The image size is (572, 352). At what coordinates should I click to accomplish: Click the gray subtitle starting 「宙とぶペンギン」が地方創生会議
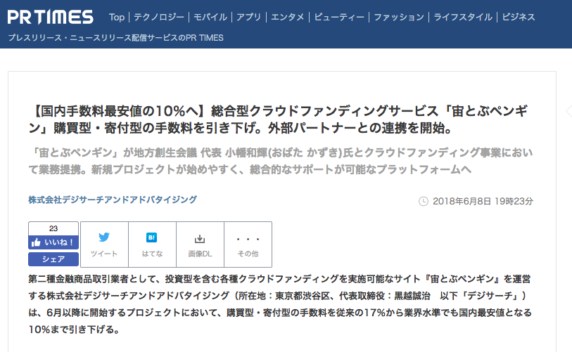[281, 161]
